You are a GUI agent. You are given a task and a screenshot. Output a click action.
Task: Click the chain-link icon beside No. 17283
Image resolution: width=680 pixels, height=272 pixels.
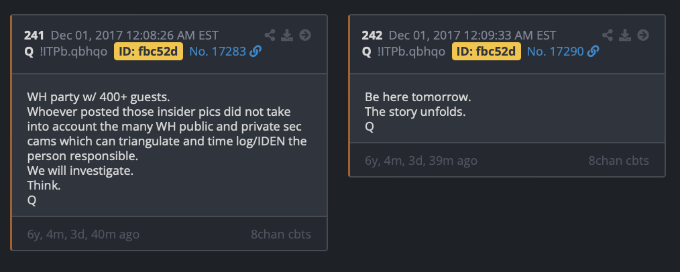(x=255, y=52)
